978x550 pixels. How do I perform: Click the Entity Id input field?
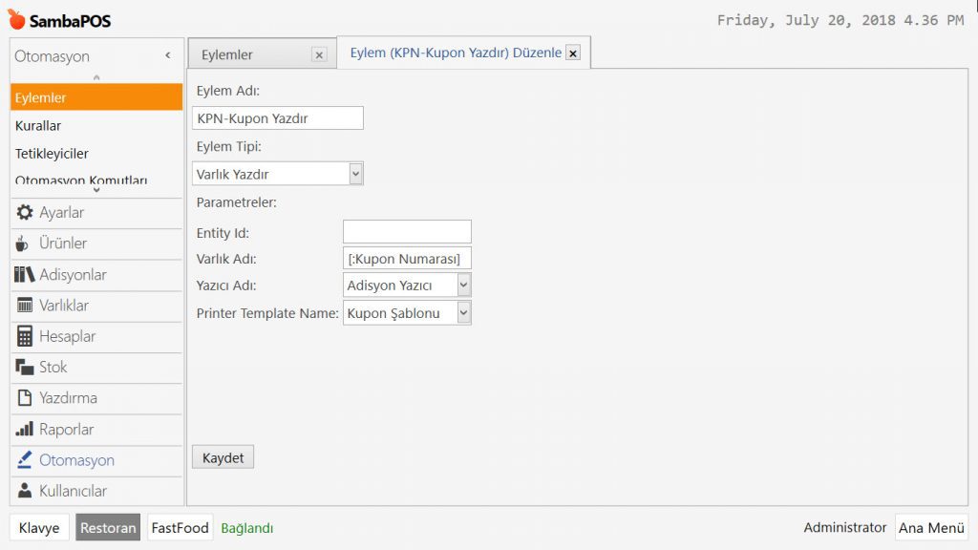[x=407, y=232]
